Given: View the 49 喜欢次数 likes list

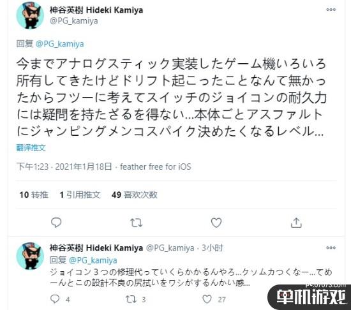Looking at the screenshot, I should [135, 195].
